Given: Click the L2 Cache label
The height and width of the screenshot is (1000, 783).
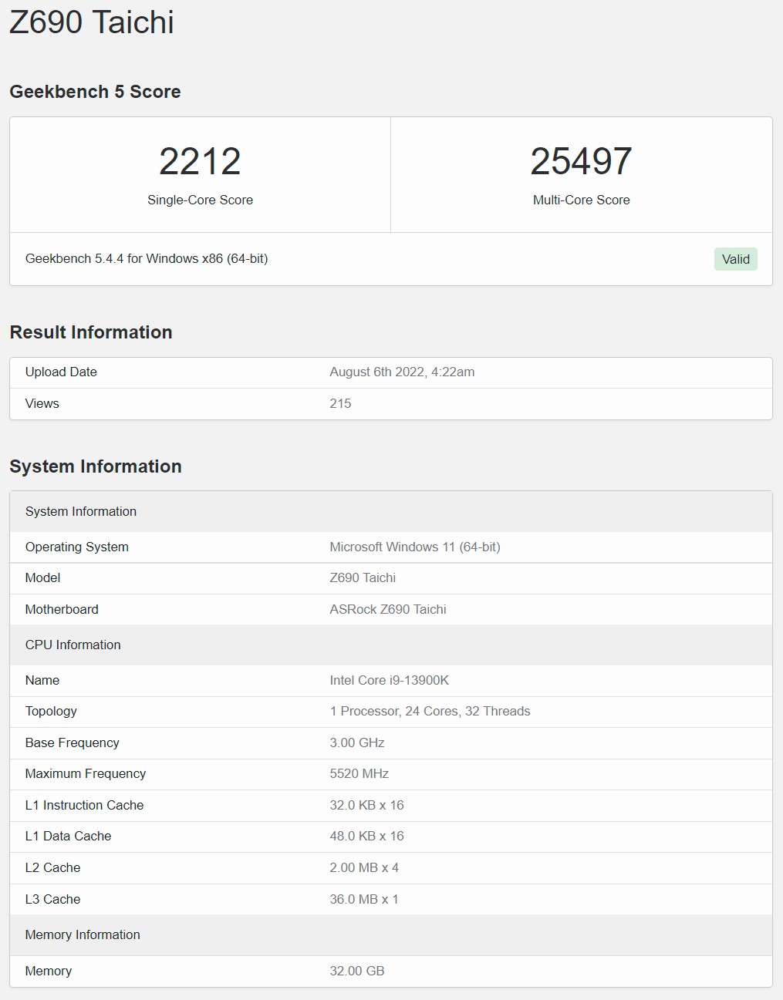Looking at the screenshot, I should [x=53, y=867].
